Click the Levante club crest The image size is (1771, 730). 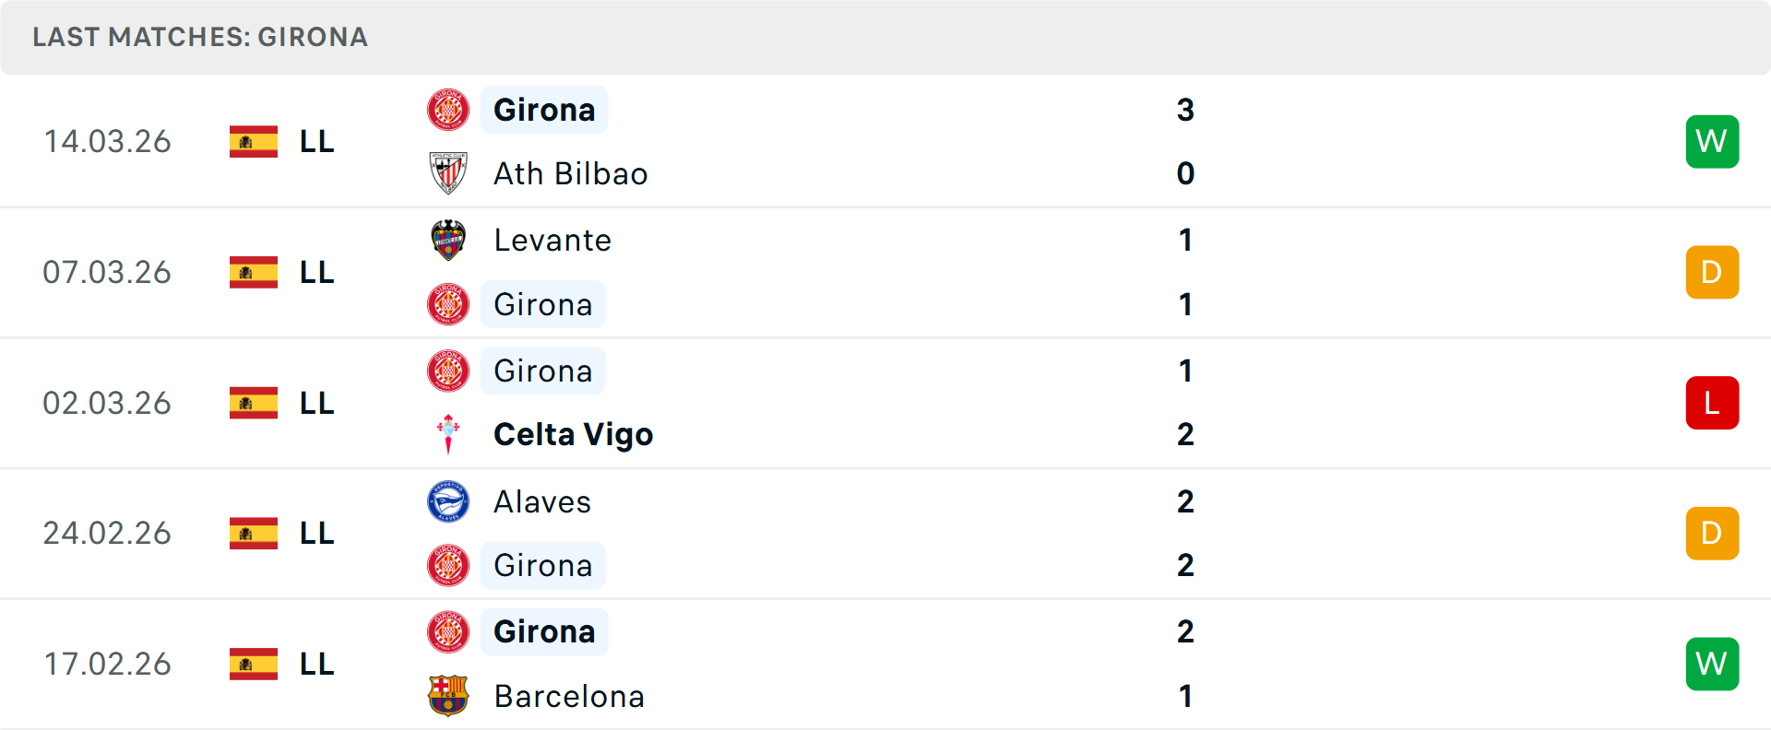tap(448, 240)
